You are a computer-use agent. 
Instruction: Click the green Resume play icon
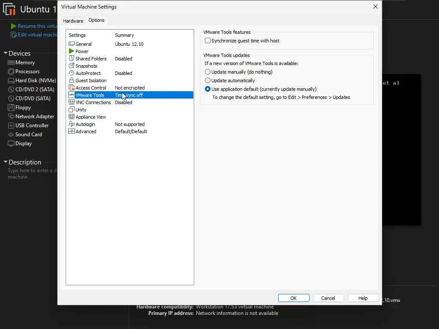[x=13, y=26]
